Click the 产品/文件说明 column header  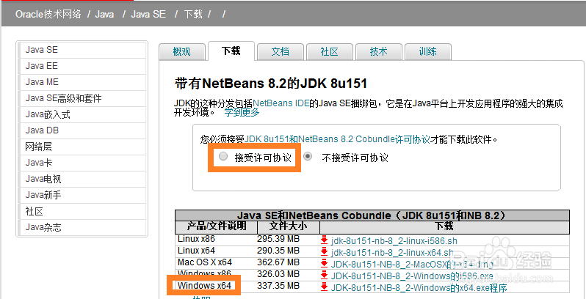217,226
